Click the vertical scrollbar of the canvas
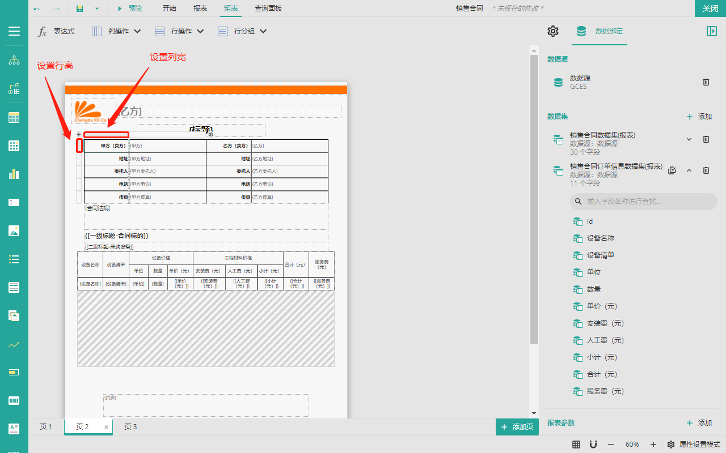 point(534,198)
